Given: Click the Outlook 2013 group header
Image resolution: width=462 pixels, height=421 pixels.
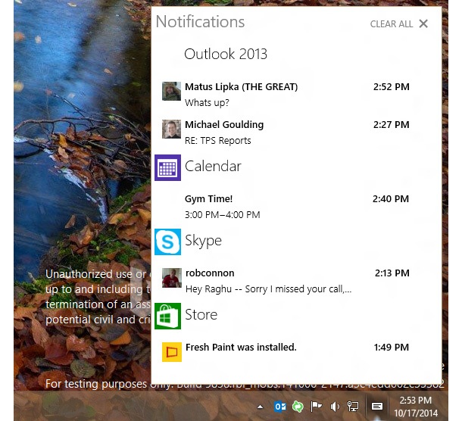Looking at the screenshot, I should tap(226, 54).
